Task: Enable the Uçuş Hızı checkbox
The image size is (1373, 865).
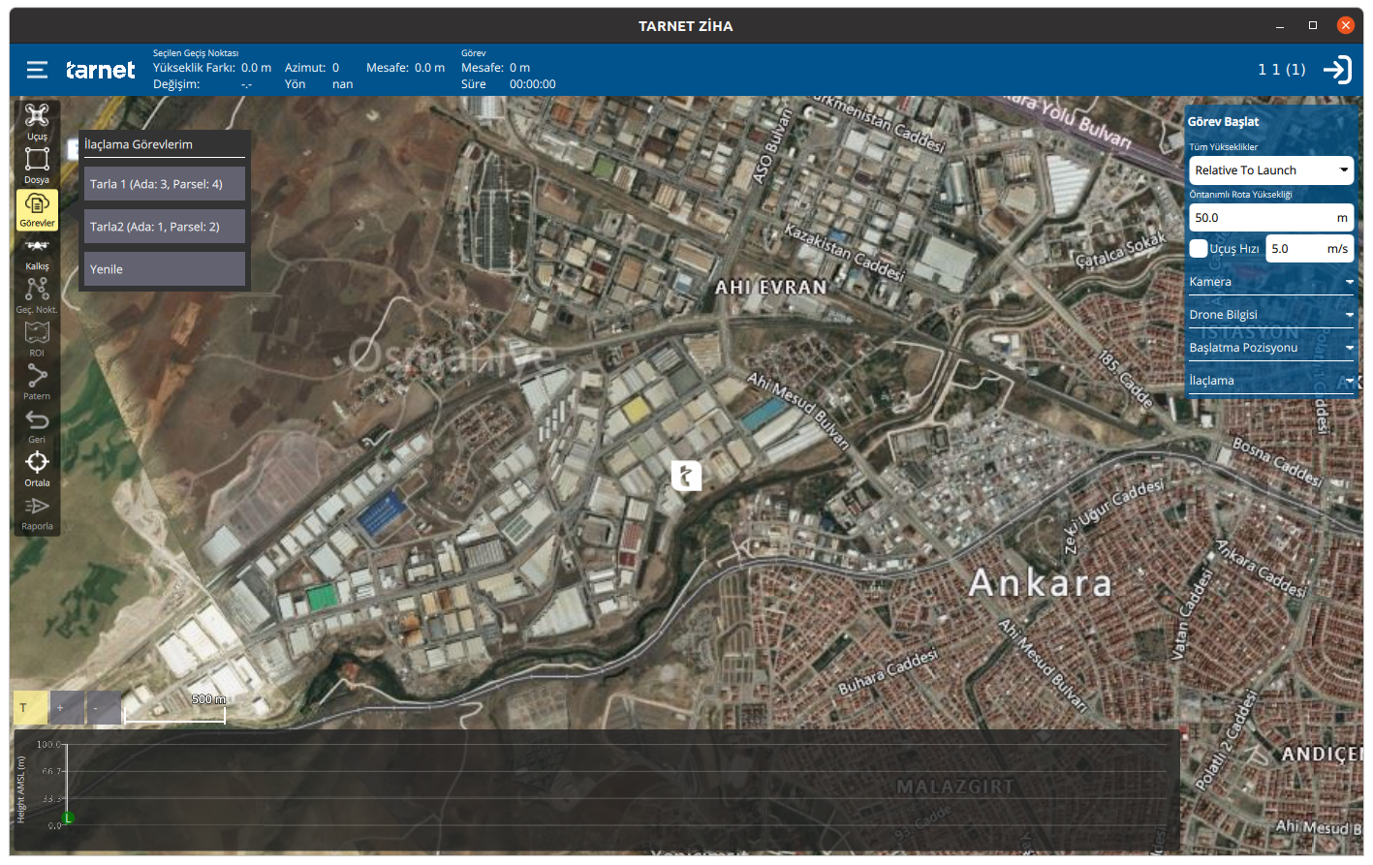Action: (x=1199, y=249)
